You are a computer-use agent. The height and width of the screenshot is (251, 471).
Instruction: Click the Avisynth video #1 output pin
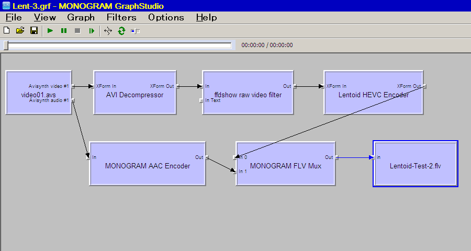pos(73,86)
